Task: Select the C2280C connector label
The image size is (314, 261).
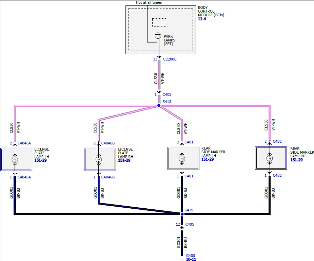Action: click(x=170, y=59)
